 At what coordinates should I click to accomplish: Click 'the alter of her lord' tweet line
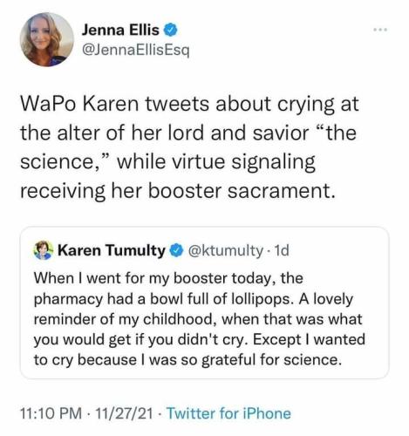(188, 133)
